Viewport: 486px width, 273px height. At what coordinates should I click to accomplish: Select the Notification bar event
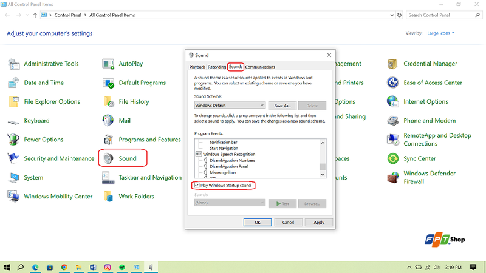[x=223, y=142]
